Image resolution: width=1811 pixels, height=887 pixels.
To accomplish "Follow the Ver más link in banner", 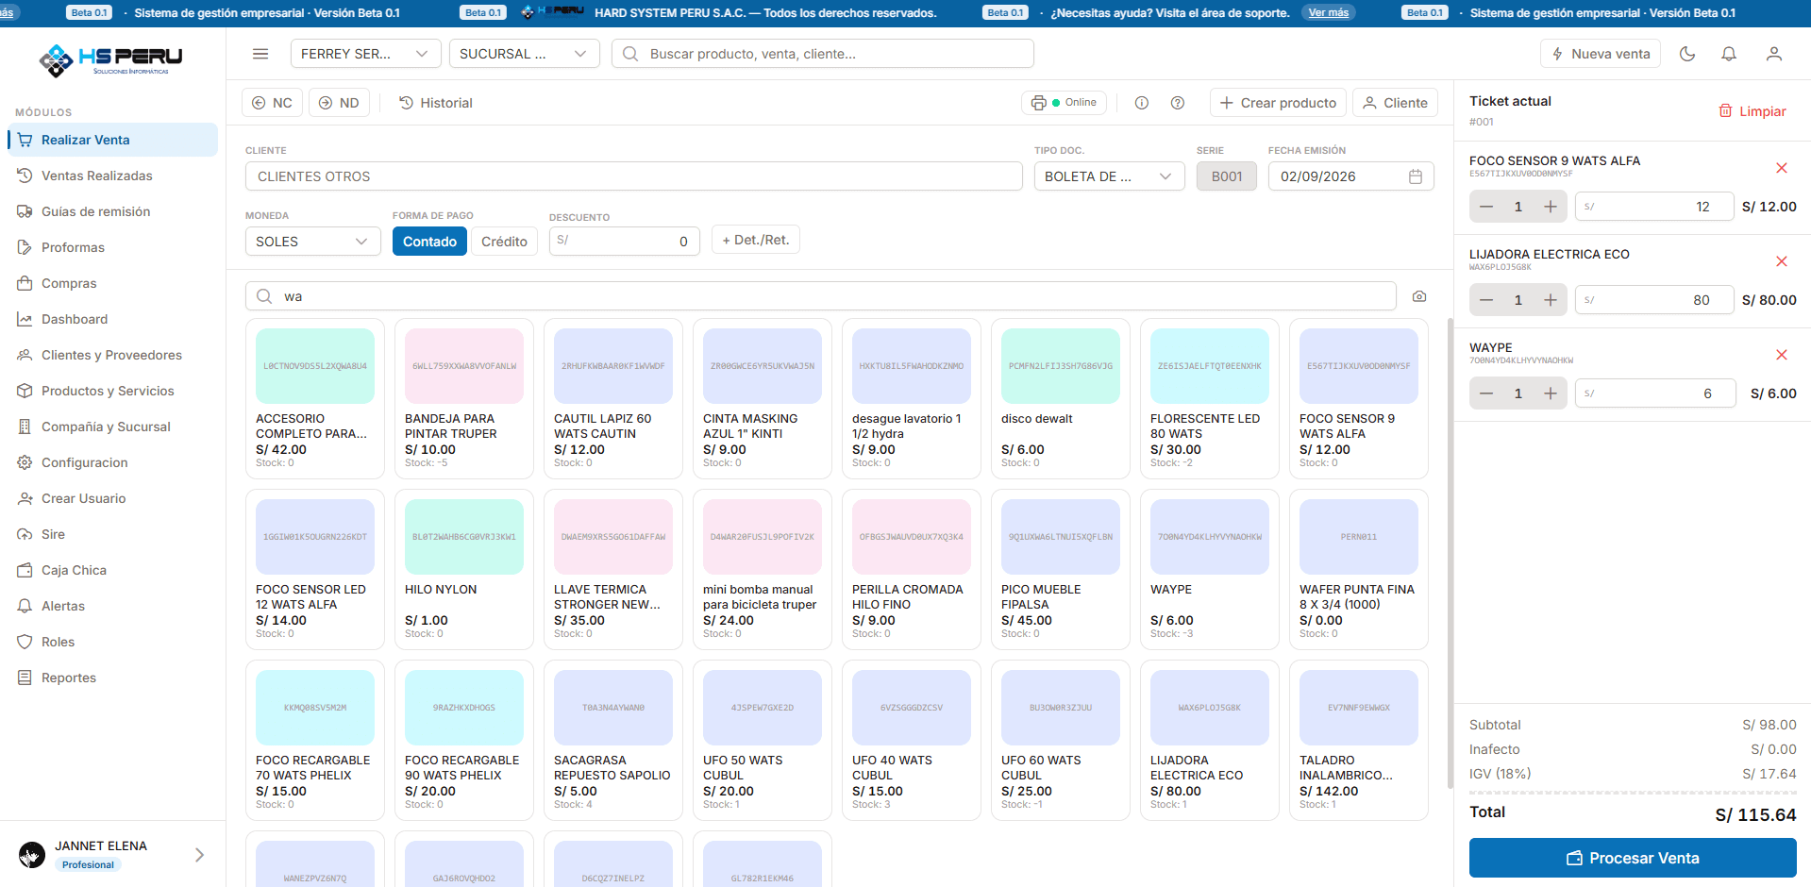I will pos(1329,12).
